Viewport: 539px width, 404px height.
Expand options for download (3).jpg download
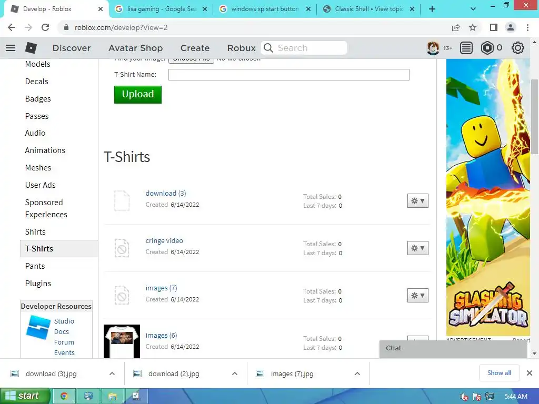[112, 374]
